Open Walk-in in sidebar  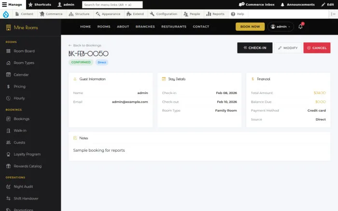click(20, 131)
